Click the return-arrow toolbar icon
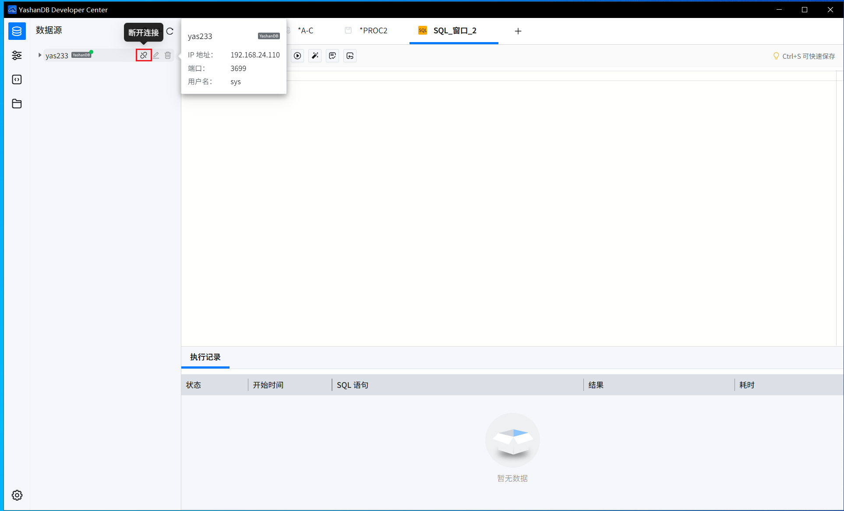This screenshot has height=511, width=844. click(x=350, y=56)
